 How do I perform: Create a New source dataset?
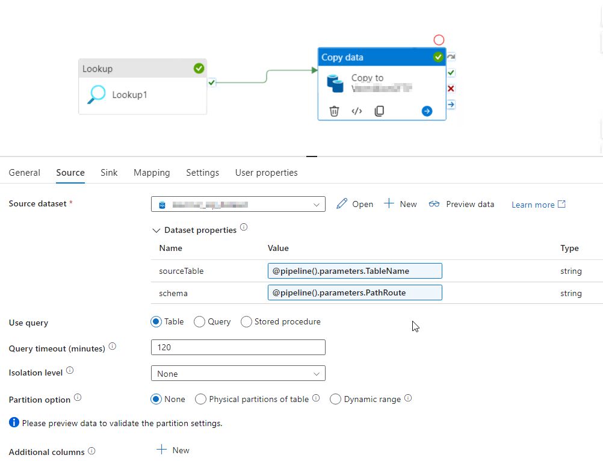(400, 204)
